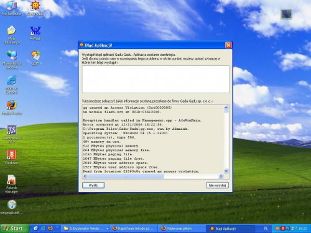Click the 'Error occurred at 12/21/2006' line
The height and width of the screenshot is (233, 311).
click(x=123, y=124)
